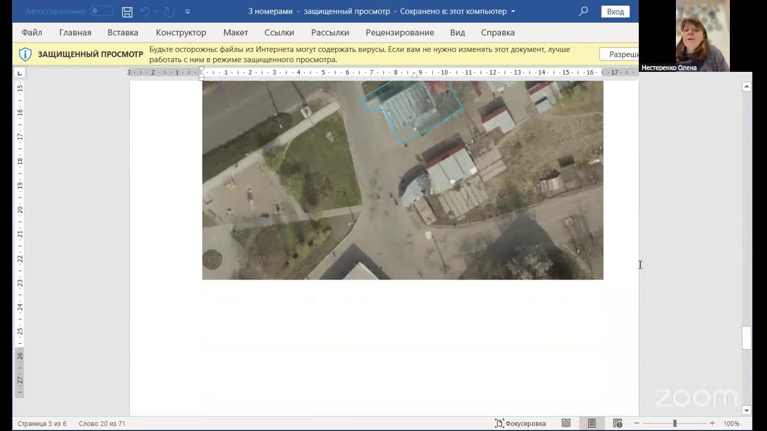Click the Вход sign-in button
This screenshot has width=767, height=431.
tap(615, 11)
